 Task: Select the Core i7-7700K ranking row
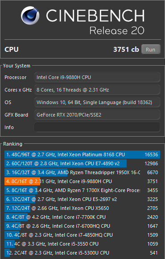coord(82,217)
